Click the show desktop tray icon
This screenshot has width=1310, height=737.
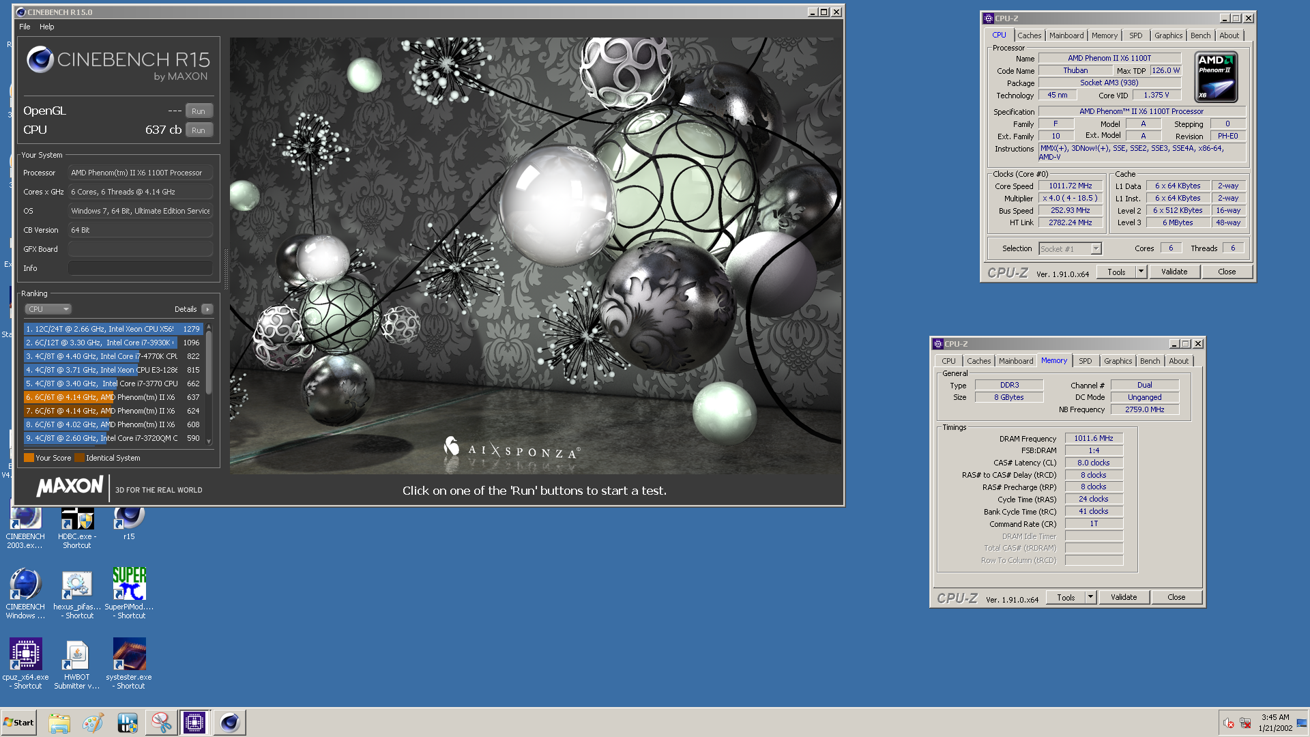pos(1302,723)
